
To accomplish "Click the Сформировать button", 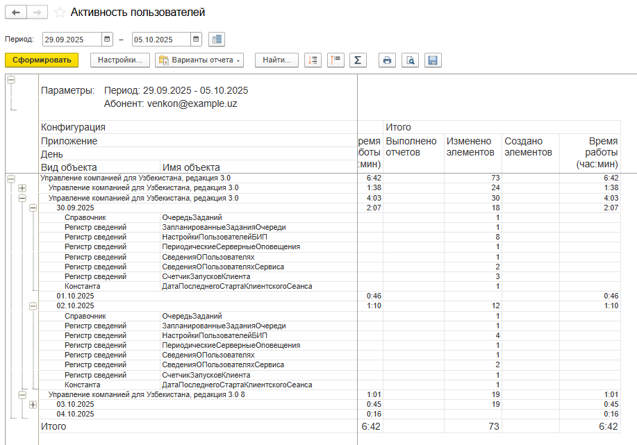I will tap(42, 60).
